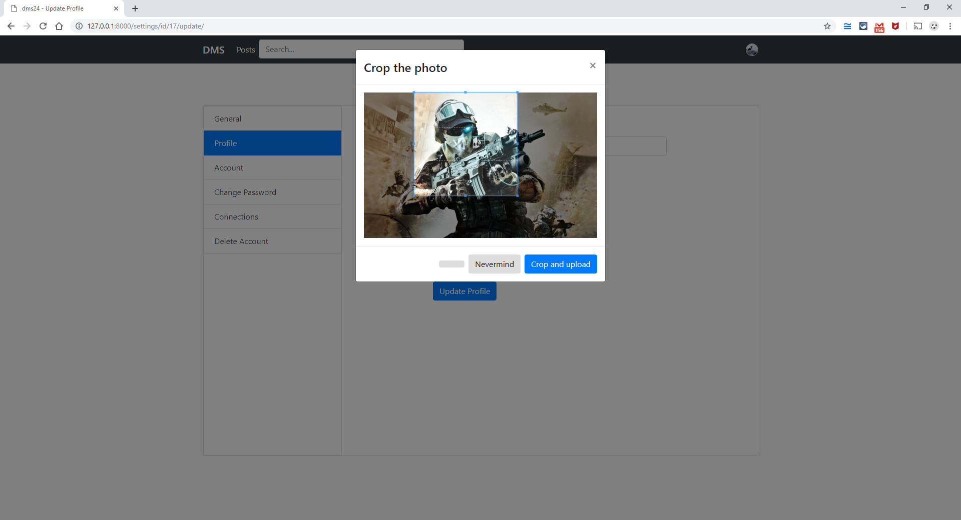Screen dimensions: 961x520
Task: Open the red shield extension icon
Action: tap(895, 26)
